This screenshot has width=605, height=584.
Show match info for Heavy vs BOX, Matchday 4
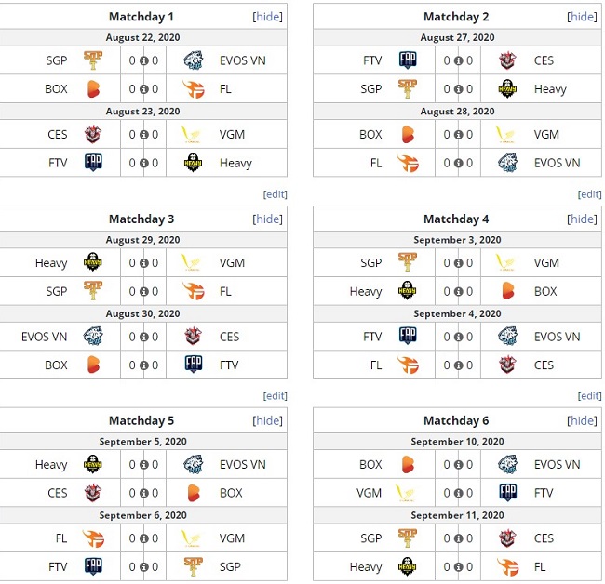tap(458, 291)
